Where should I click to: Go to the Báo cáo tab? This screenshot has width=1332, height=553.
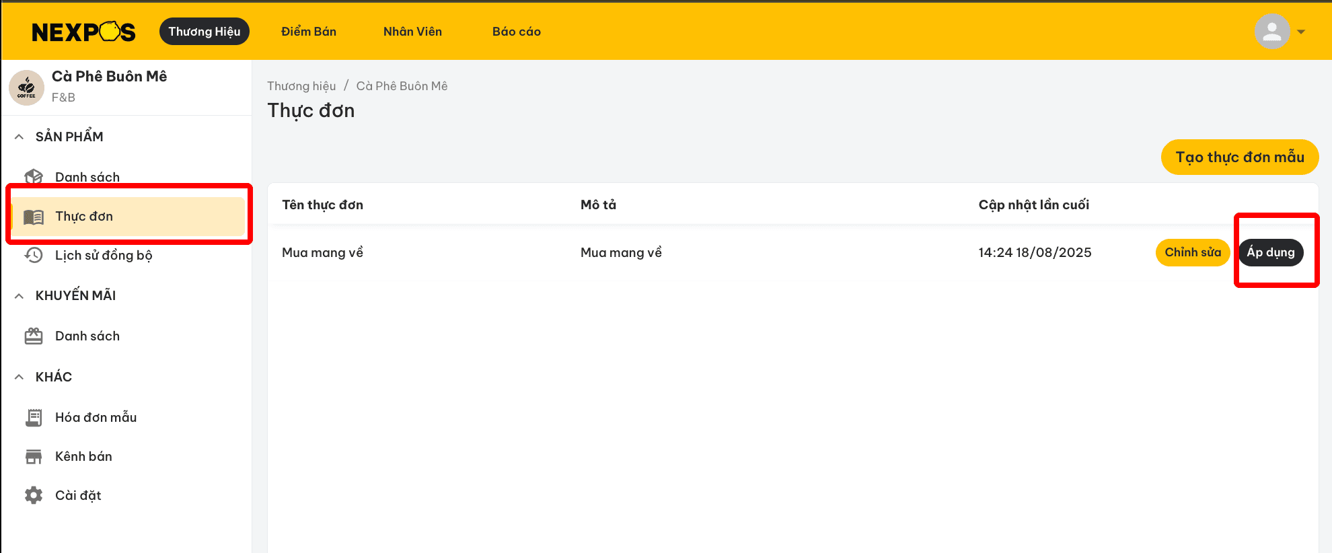517,32
